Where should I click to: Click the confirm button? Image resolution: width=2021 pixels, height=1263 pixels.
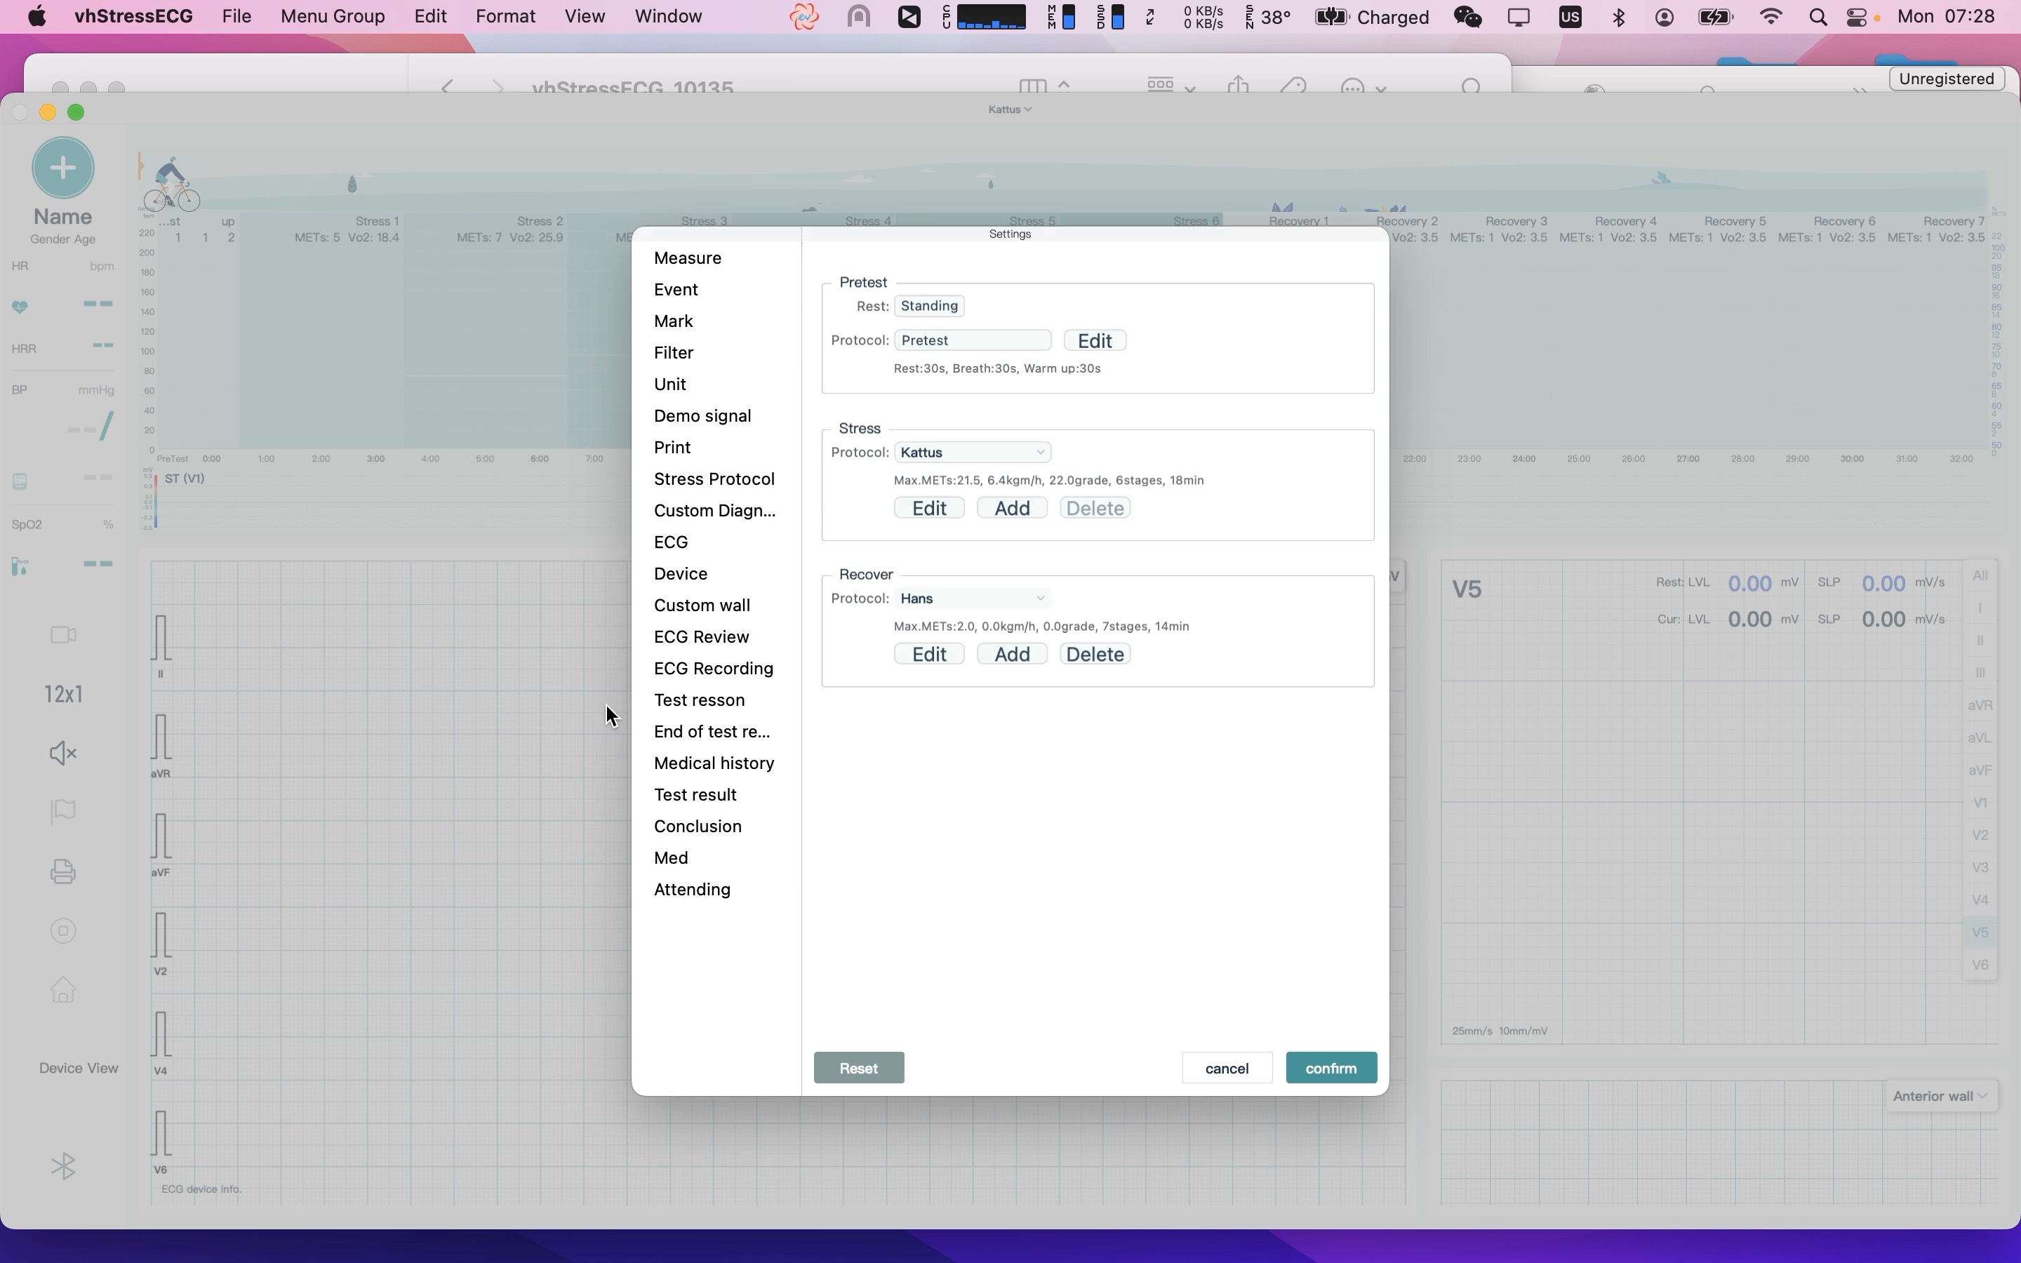(x=1331, y=1067)
